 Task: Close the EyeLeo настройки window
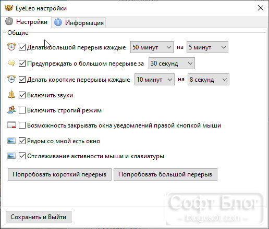point(261,8)
